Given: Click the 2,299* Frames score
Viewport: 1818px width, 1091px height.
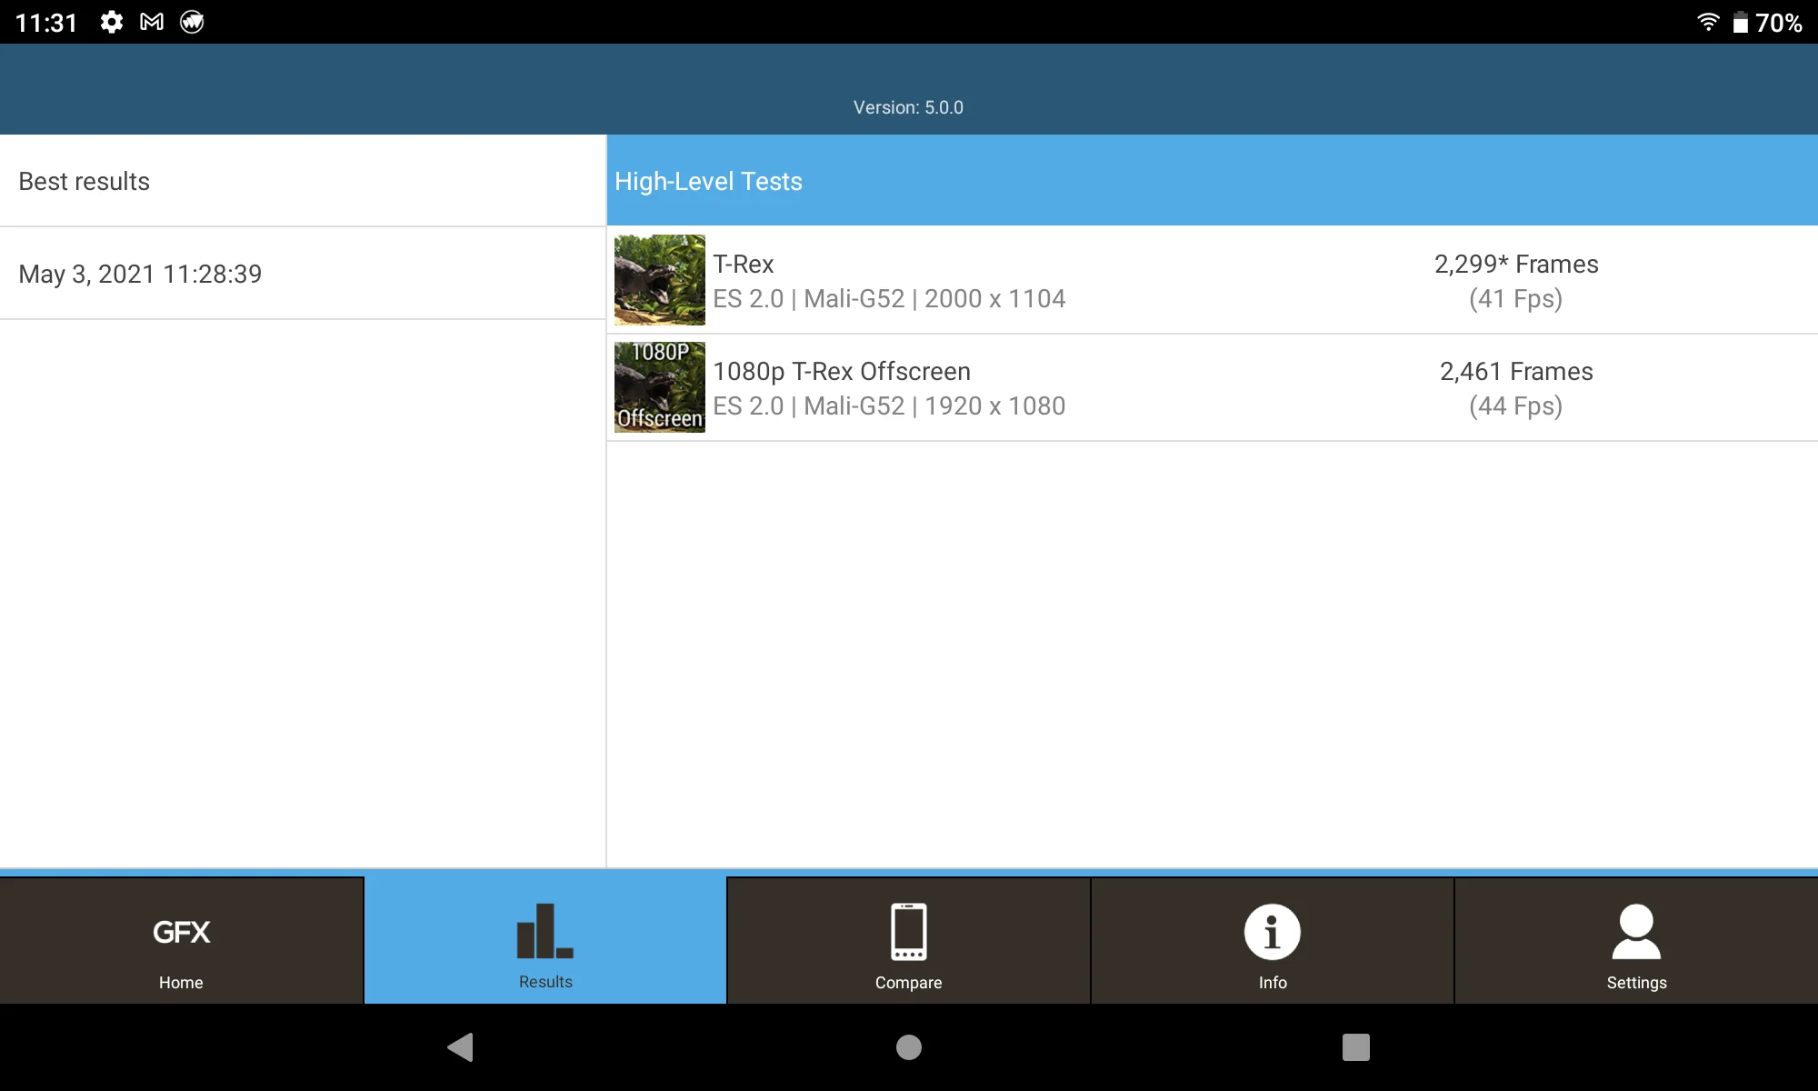Looking at the screenshot, I should [1515, 265].
